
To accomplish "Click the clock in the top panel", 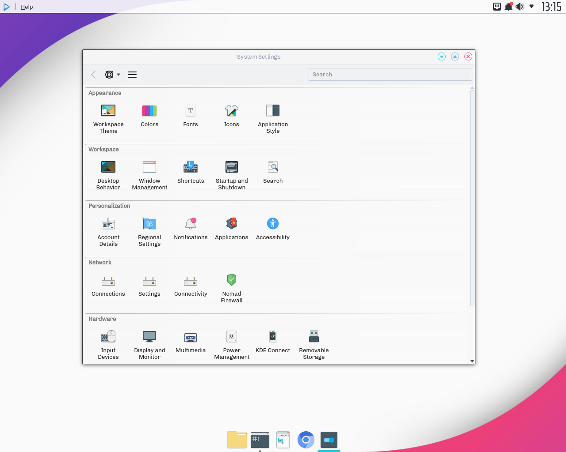I will click(x=551, y=7).
